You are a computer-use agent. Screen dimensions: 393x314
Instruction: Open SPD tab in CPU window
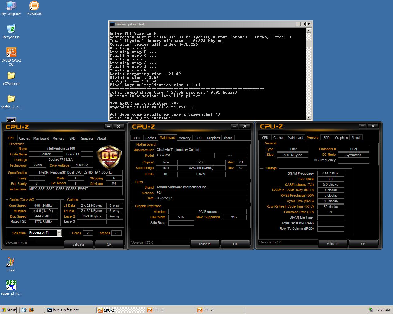tap(72, 138)
